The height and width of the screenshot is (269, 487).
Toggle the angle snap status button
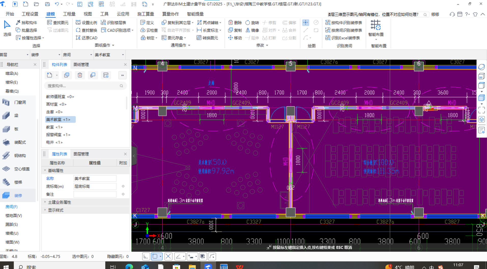pyautogui.click(x=178, y=257)
